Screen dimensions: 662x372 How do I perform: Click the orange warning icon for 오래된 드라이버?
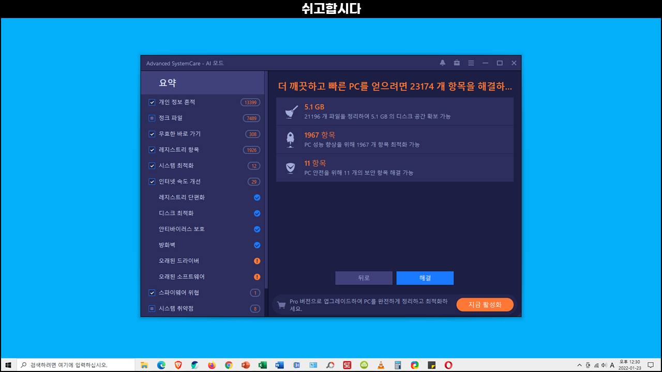coord(257,261)
